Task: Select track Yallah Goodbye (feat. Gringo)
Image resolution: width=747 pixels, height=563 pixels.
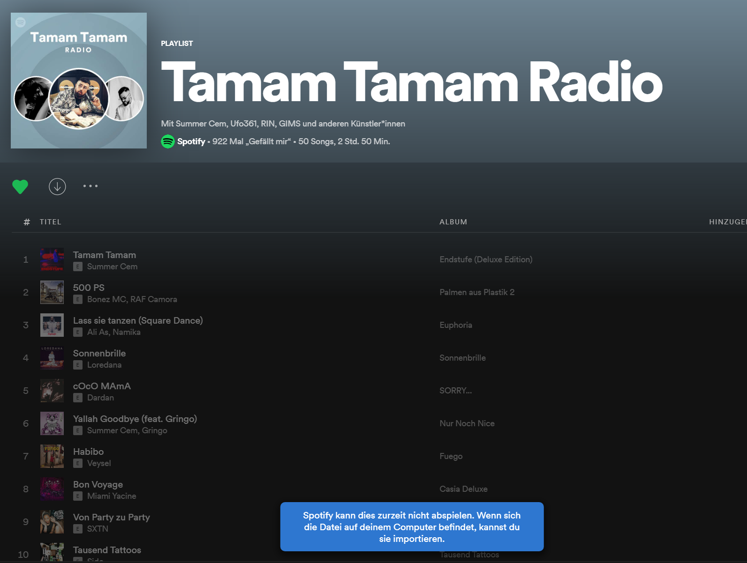Action: [x=135, y=419]
